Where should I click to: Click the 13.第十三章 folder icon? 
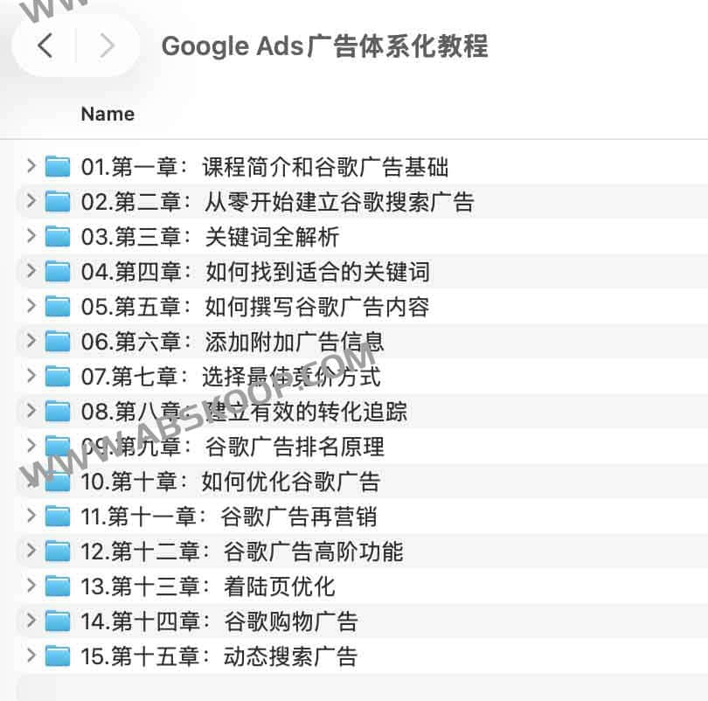click(x=58, y=586)
